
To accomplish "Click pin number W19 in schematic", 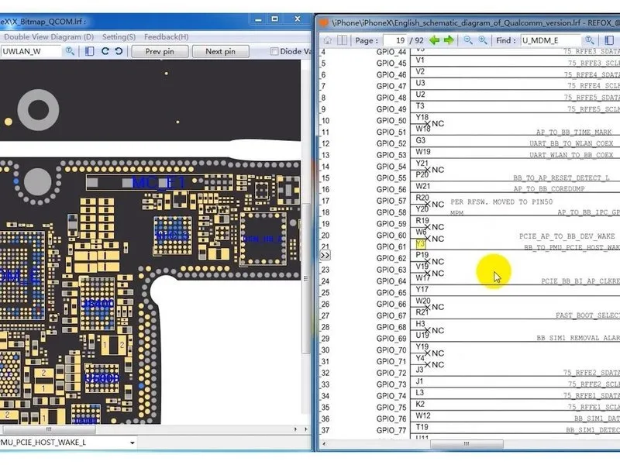I will [423, 152].
